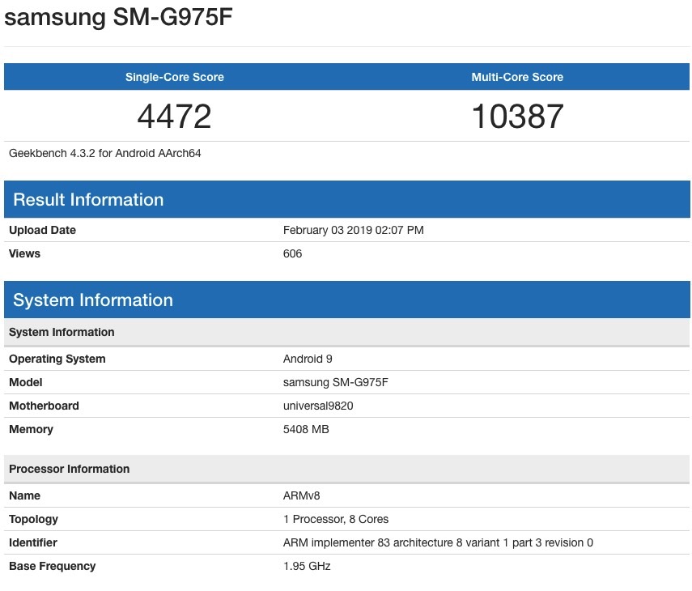Image resolution: width=692 pixels, height=591 pixels.
Task: Click the February 03 2019 02:07 PM value
Action: click(354, 230)
